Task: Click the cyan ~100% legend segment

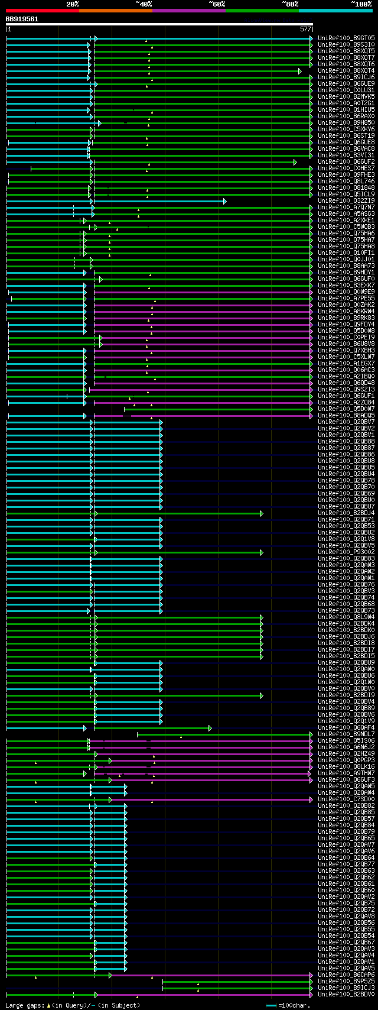Action: (335, 11)
